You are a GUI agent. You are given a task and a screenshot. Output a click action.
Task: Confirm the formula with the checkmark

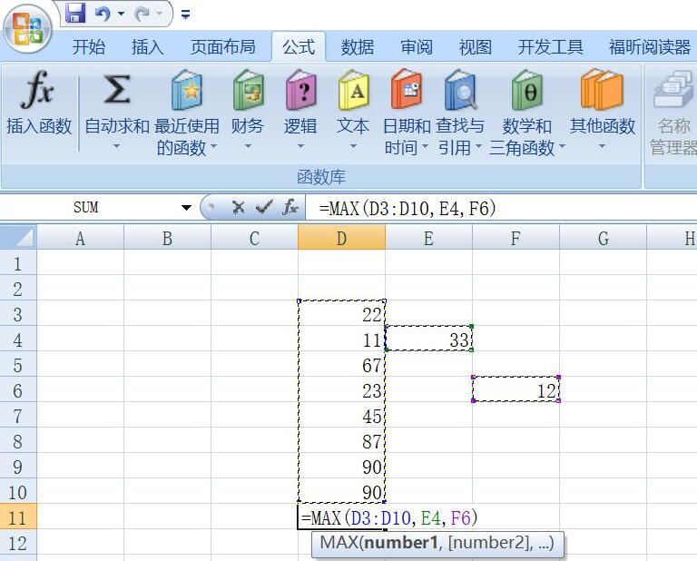click(x=264, y=207)
